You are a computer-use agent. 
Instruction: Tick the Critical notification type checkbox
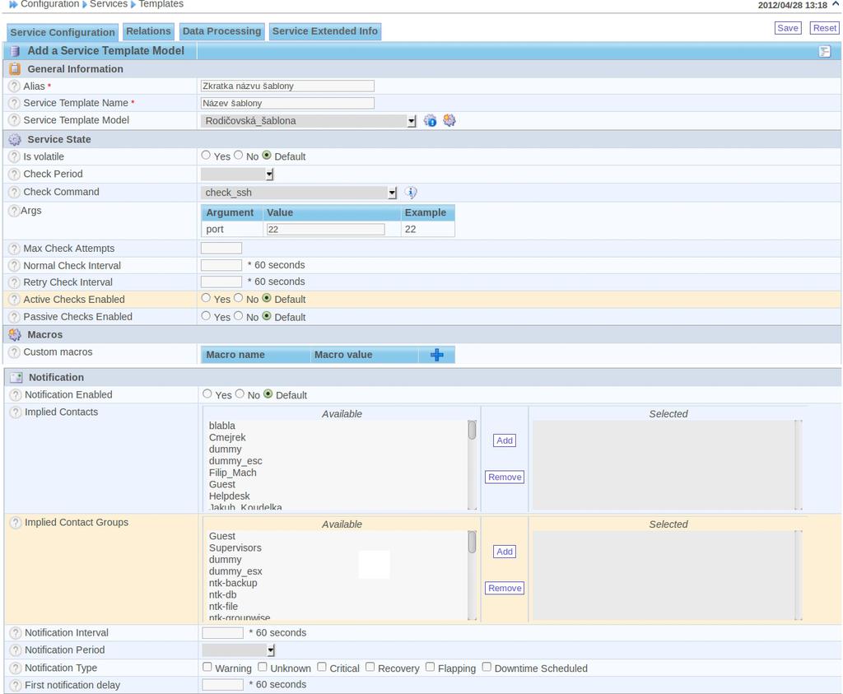pos(322,667)
